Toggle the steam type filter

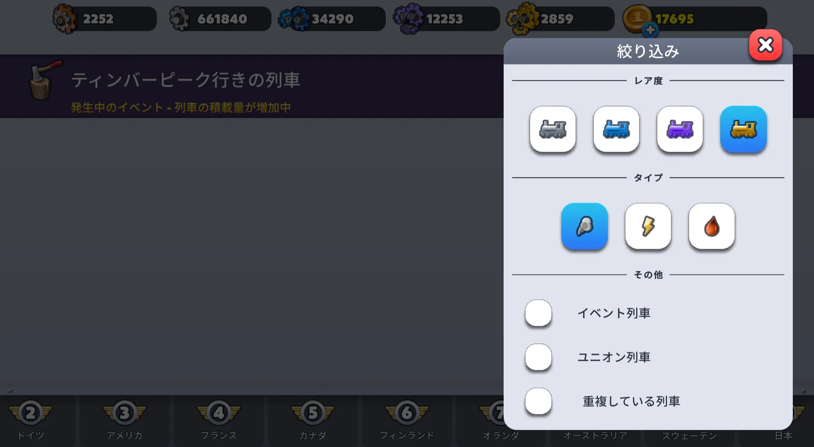click(584, 226)
